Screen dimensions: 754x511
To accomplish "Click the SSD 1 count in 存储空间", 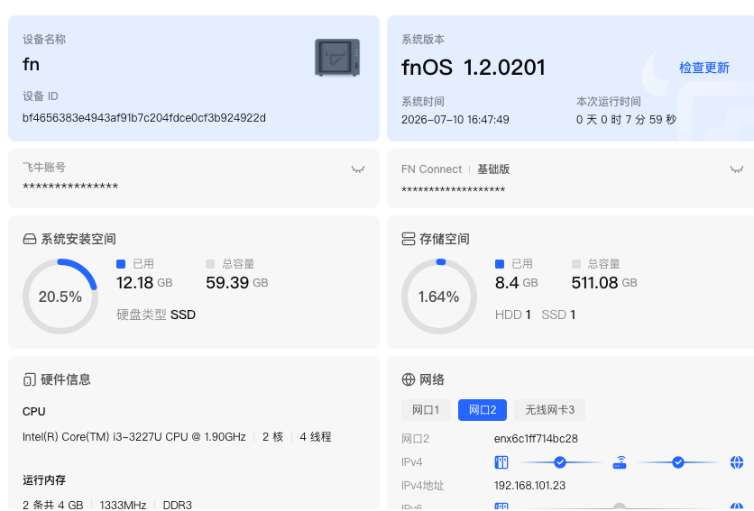I will pyautogui.click(x=559, y=315).
